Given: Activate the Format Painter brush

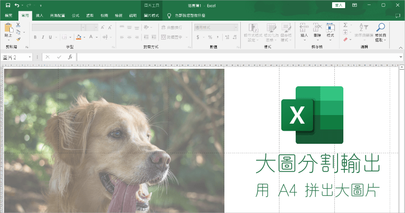Looking at the screenshot, I should (x=18, y=39).
